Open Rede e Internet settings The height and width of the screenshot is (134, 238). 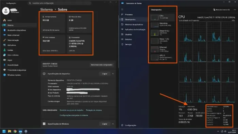pyautogui.click(x=13, y=35)
